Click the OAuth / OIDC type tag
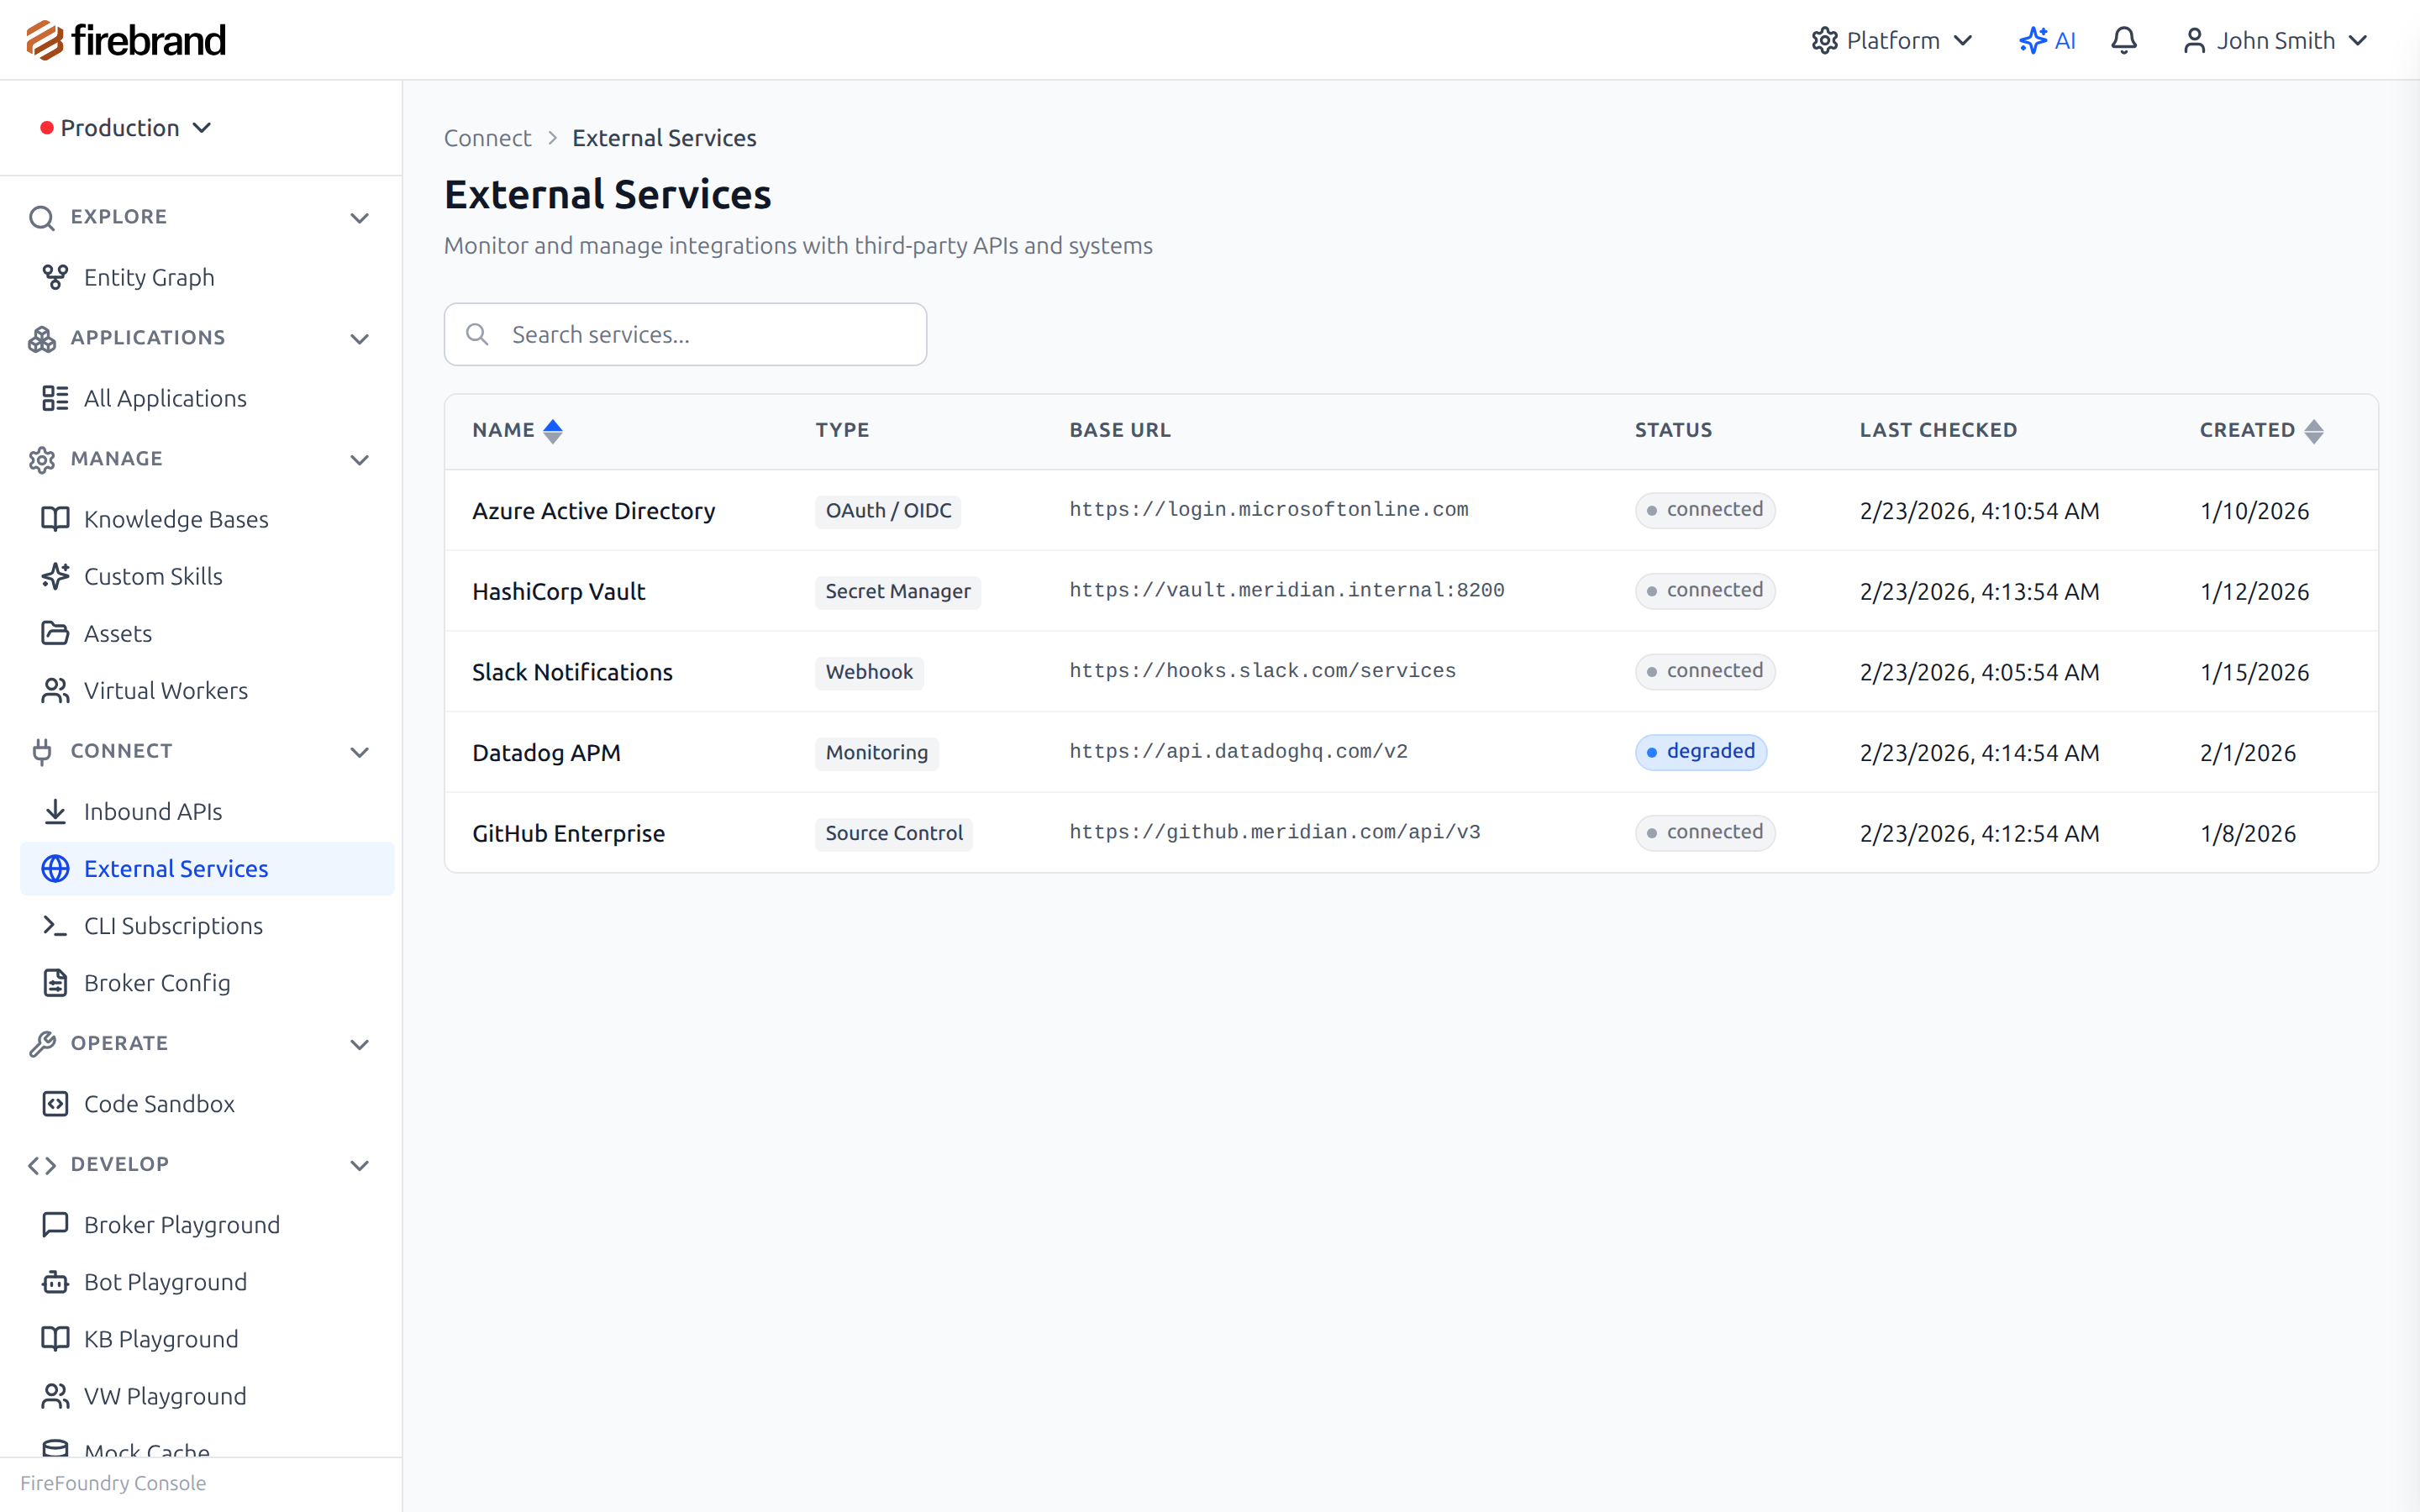The width and height of the screenshot is (2420, 1512). (x=888, y=511)
